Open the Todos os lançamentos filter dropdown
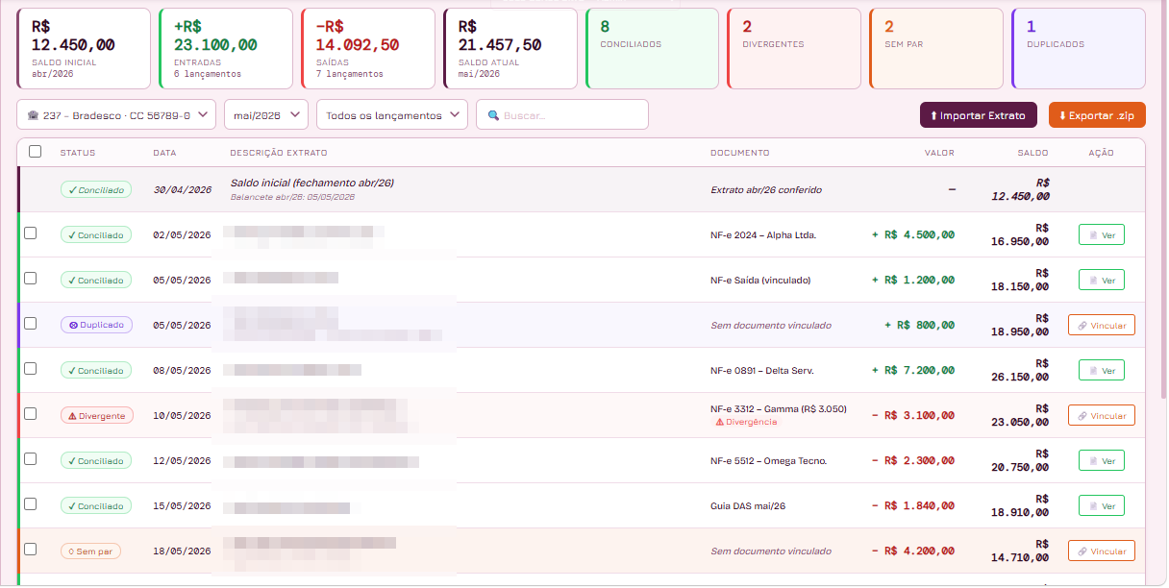Image resolution: width=1169 pixels, height=588 pixels. pyautogui.click(x=392, y=114)
